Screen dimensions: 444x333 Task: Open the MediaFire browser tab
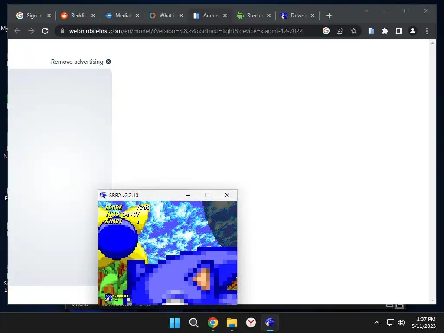[122, 16]
